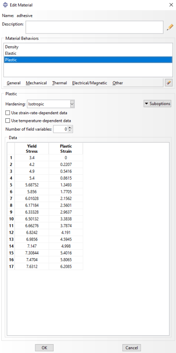Enable Use temperature-dependent data
This screenshot has width=176, height=353.
click(x=8, y=120)
